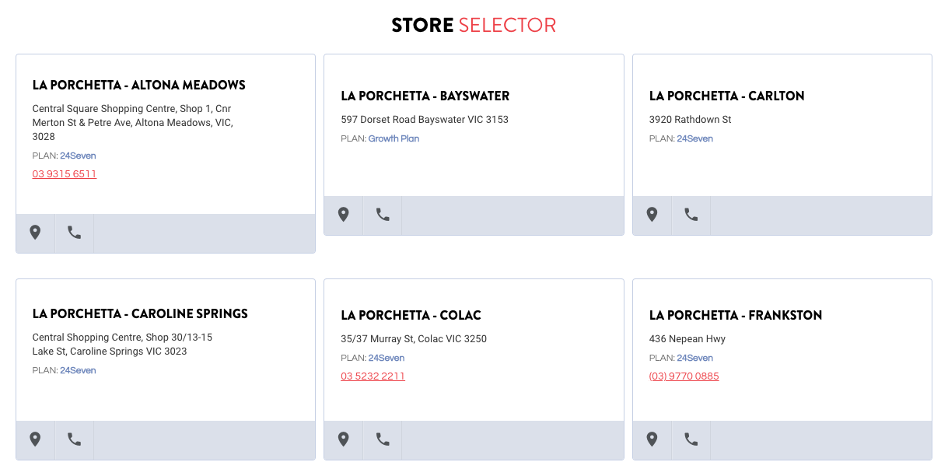The height and width of the screenshot is (476, 948).
Task: Click phone icon on Caroline Springs card
Action: point(74,439)
